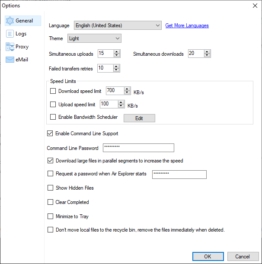Uncheck Enable Command Line Support
262x264 pixels.
50,134
